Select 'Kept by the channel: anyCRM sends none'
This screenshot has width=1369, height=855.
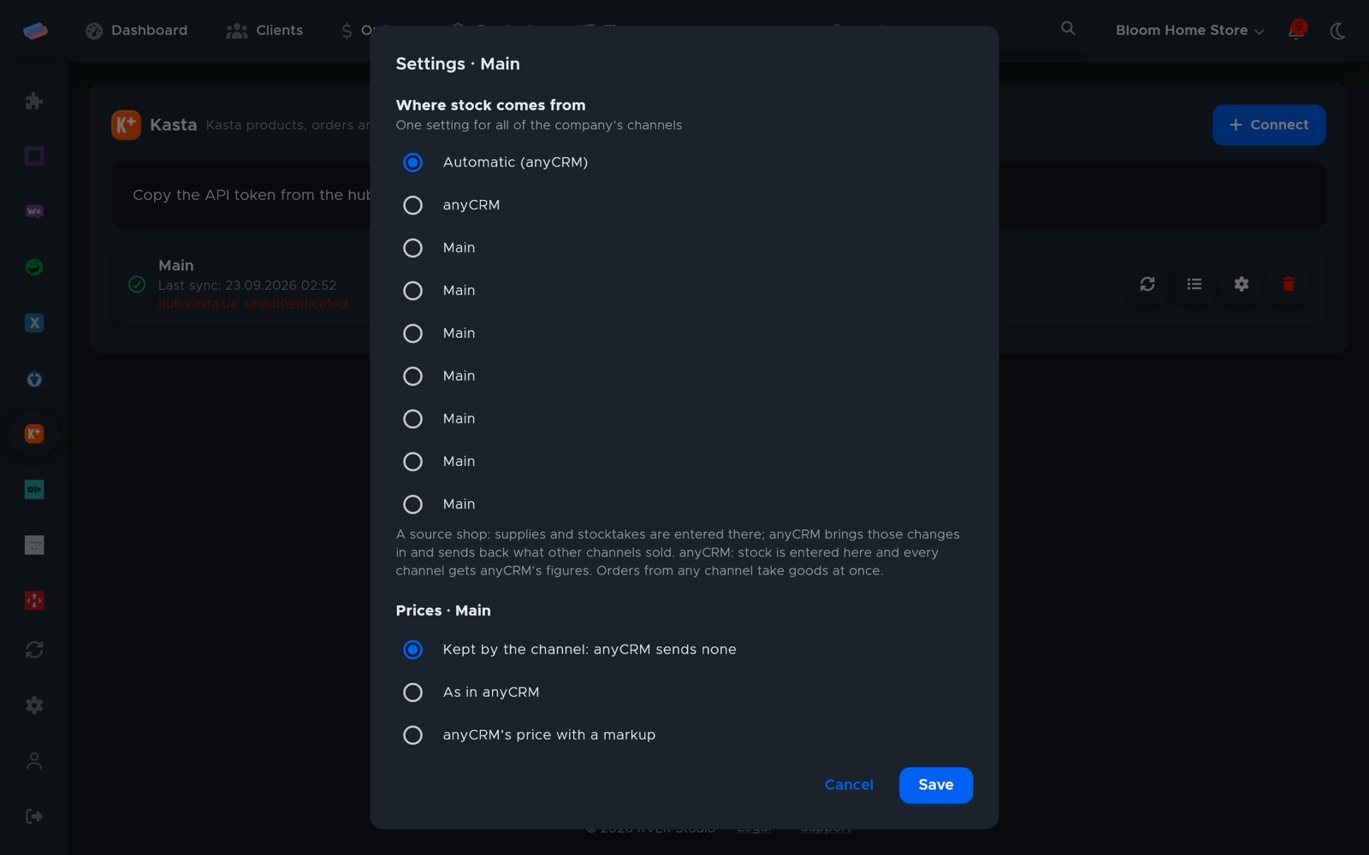pyautogui.click(x=412, y=650)
